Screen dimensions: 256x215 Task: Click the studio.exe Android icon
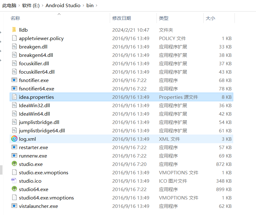click(14, 164)
